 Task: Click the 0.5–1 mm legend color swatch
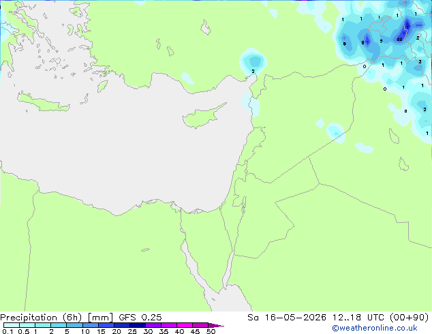pos(27,325)
